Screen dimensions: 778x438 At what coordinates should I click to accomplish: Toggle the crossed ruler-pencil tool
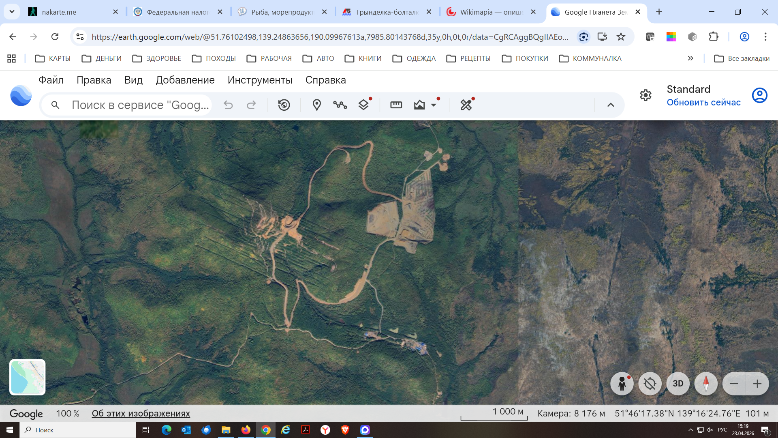tap(466, 105)
